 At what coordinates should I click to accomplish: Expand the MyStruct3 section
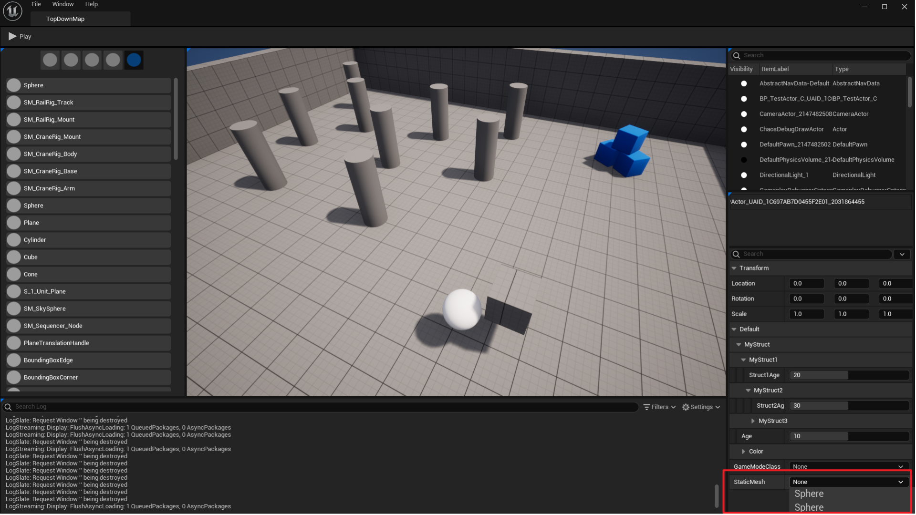(x=753, y=421)
